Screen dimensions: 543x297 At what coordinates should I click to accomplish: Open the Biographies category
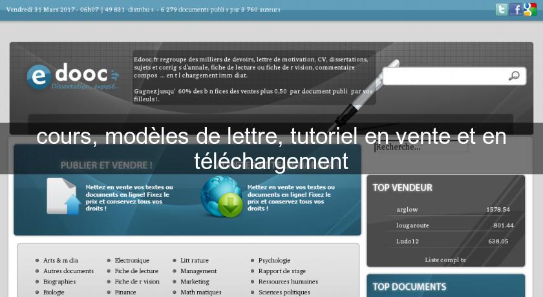(x=59, y=282)
